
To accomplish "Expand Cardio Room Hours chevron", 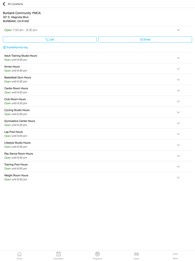I will point(178,90).
